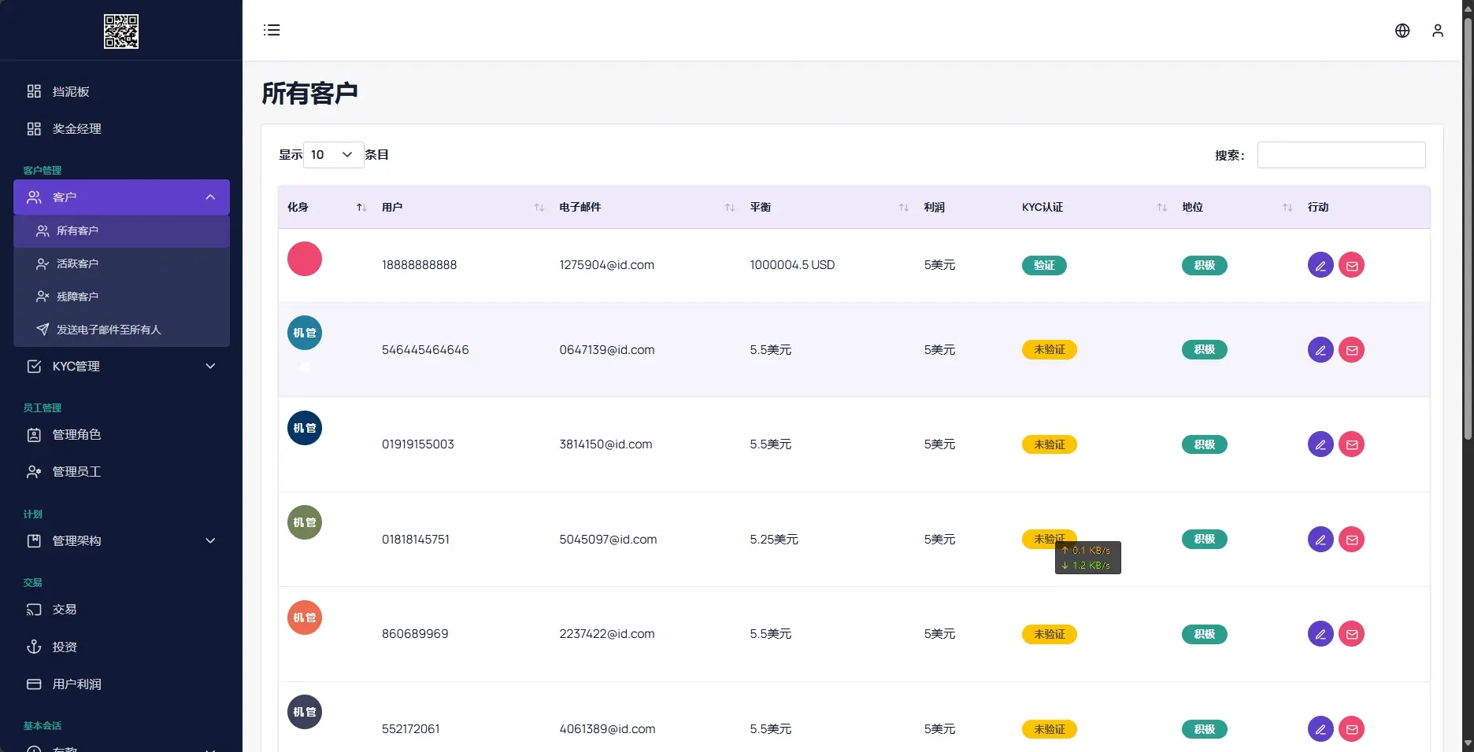Click edit pencil icon for user 01919155003
Screen dimensions: 1474x752
pos(1320,445)
